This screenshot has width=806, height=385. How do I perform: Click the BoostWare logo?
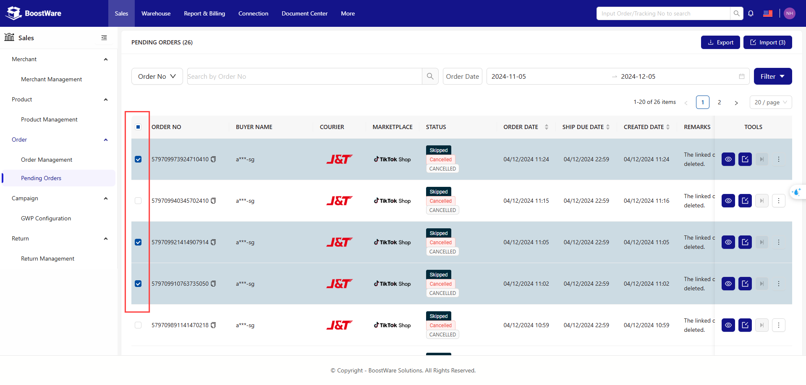[x=34, y=13]
